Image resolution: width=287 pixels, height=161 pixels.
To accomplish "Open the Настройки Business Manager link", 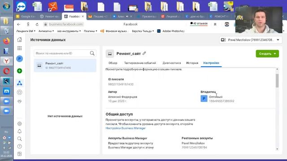I will [126, 128].
